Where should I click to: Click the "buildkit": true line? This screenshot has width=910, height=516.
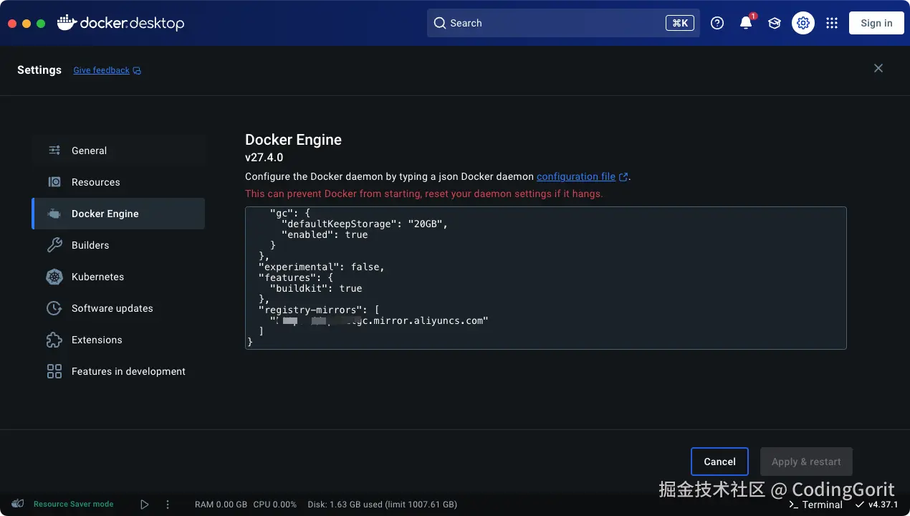click(x=316, y=288)
